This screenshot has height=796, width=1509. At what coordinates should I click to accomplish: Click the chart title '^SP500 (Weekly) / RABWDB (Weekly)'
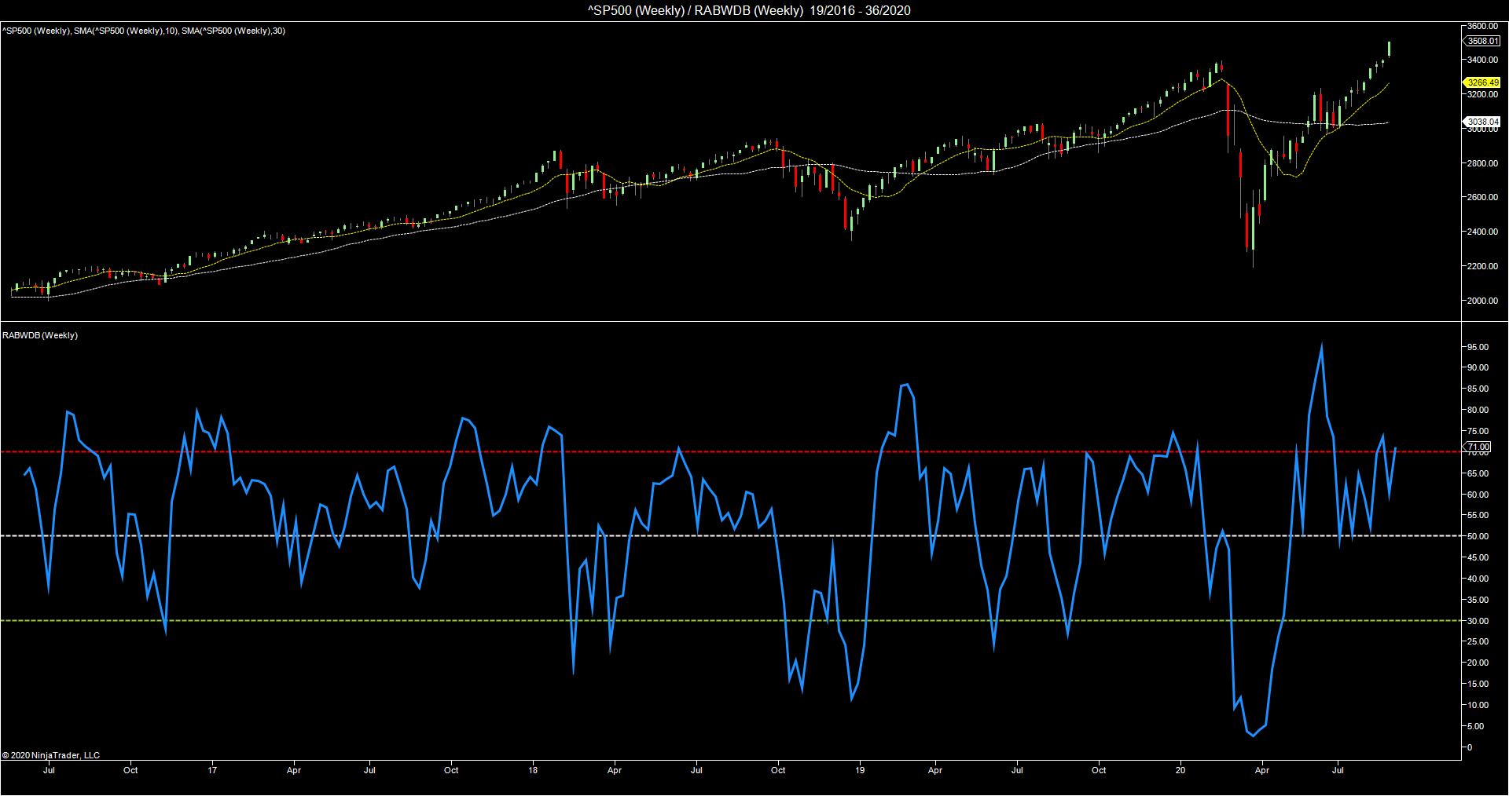(x=695, y=10)
